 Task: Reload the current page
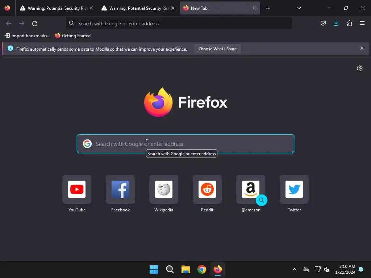[x=35, y=24]
